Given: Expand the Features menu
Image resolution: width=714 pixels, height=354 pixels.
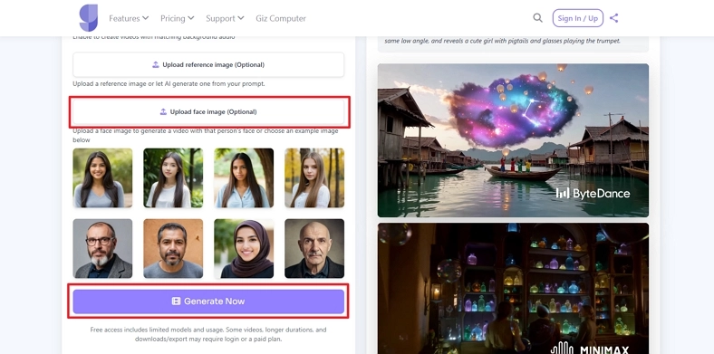Looking at the screenshot, I should (x=129, y=18).
